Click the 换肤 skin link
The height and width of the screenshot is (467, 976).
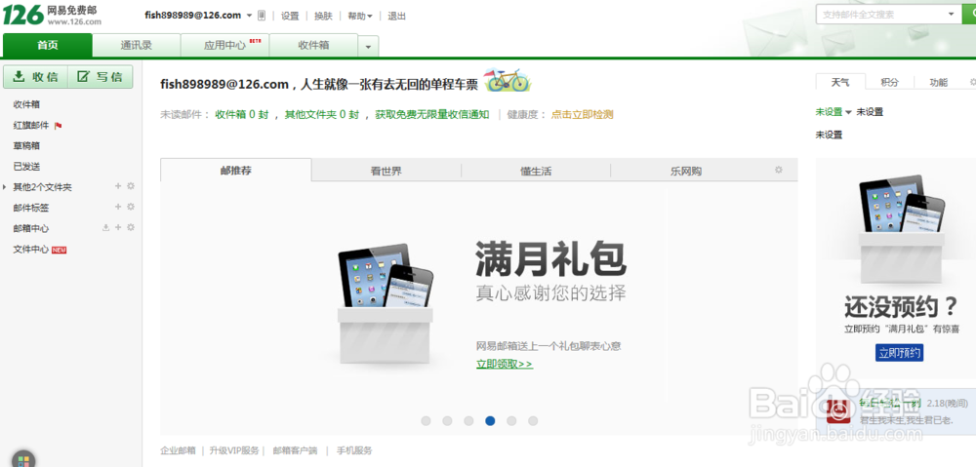pos(323,17)
